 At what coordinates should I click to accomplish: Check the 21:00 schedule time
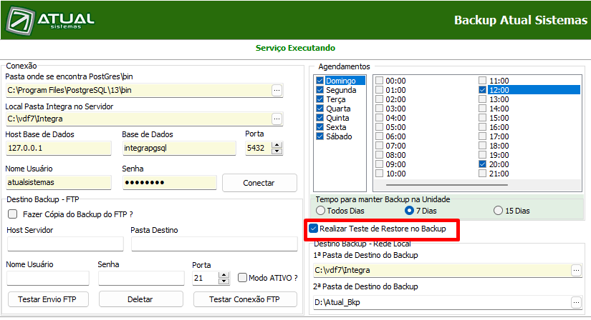click(x=482, y=174)
